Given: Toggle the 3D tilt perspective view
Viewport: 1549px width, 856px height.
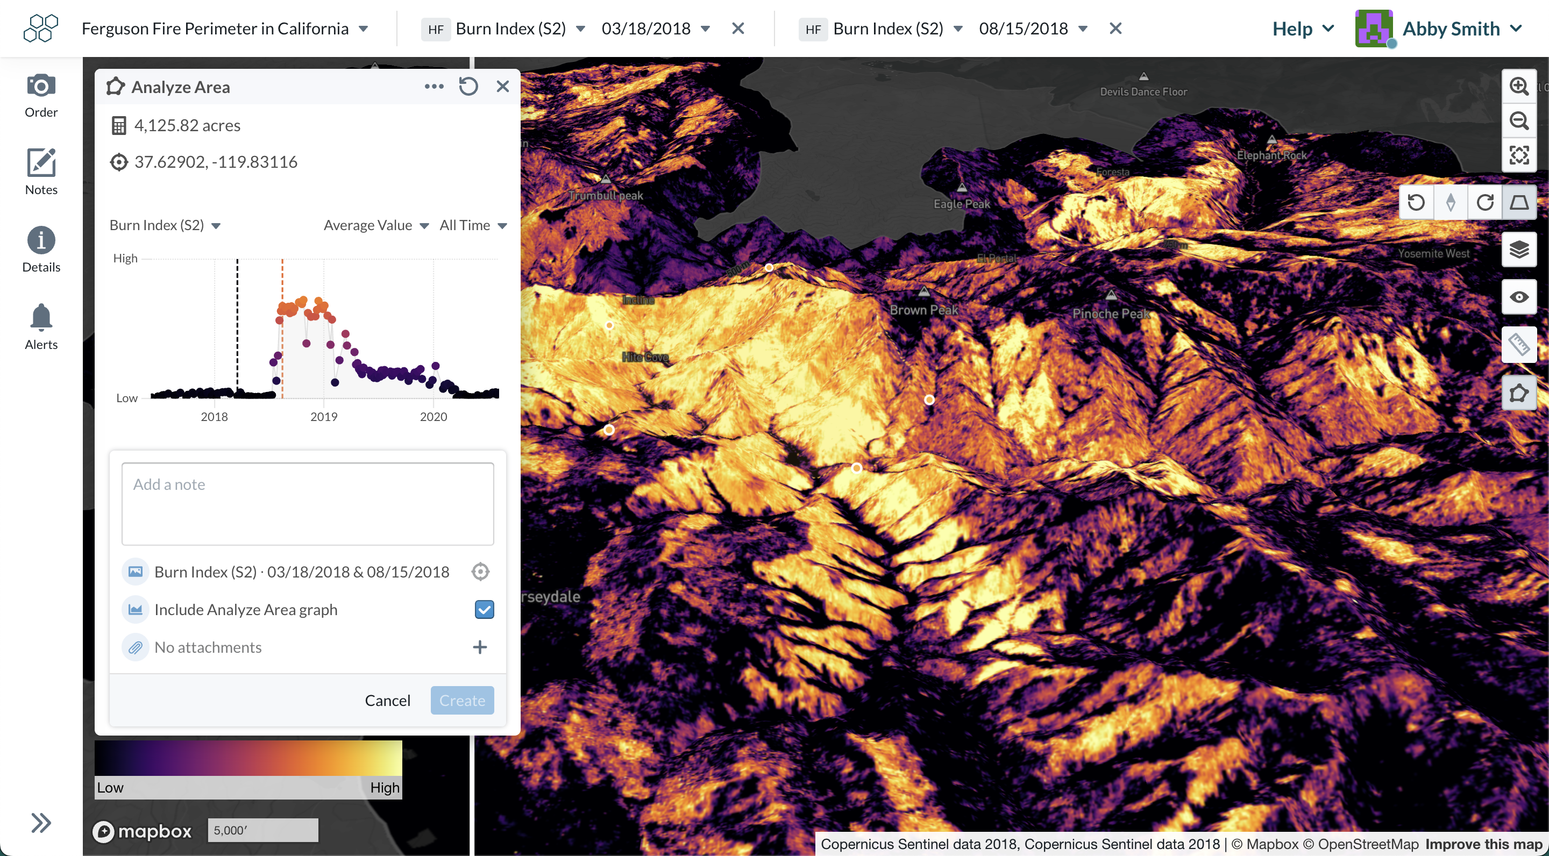Looking at the screenshot, I should pyautogui.click(x=1519, y=203).
